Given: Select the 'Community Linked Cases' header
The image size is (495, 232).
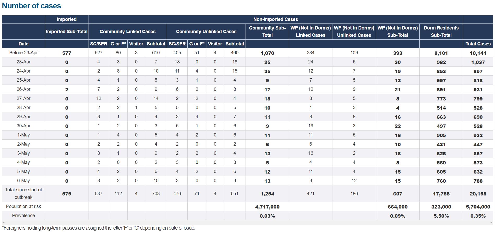Looking at the screenshot, I should coord(127,32).
